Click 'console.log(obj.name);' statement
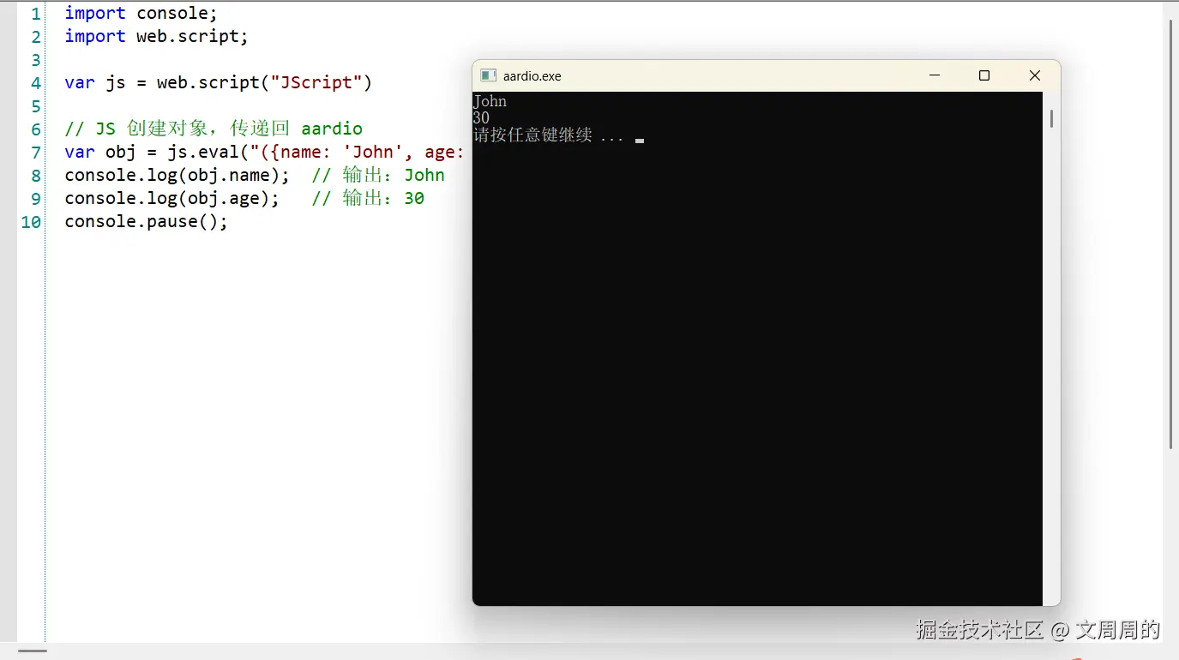 tap(177, 176)
